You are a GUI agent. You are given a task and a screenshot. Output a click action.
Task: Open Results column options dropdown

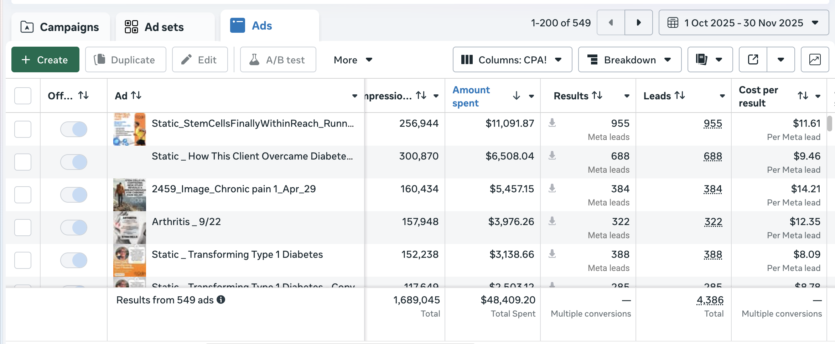627,96
